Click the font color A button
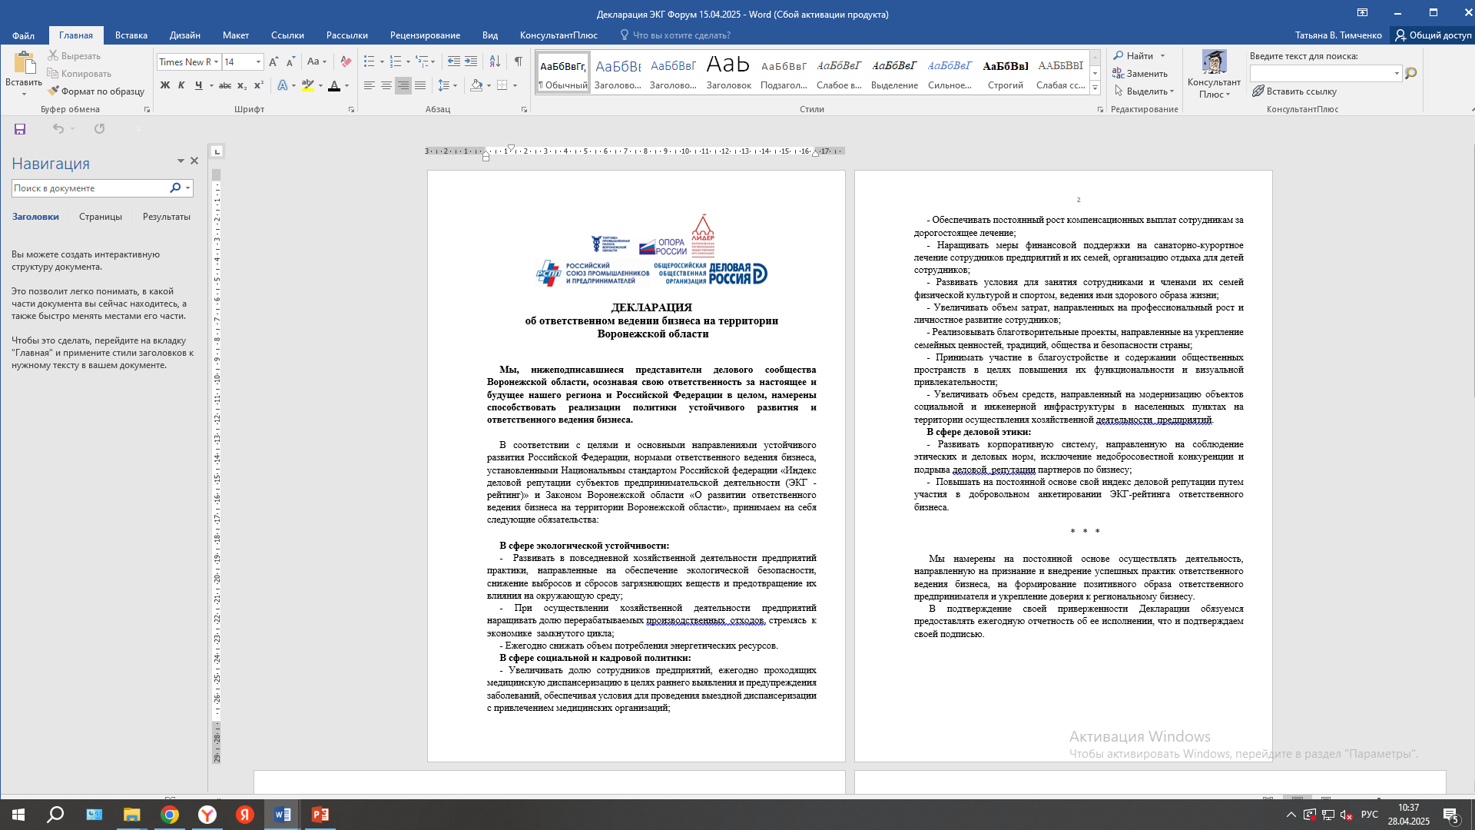 [334, 85]
